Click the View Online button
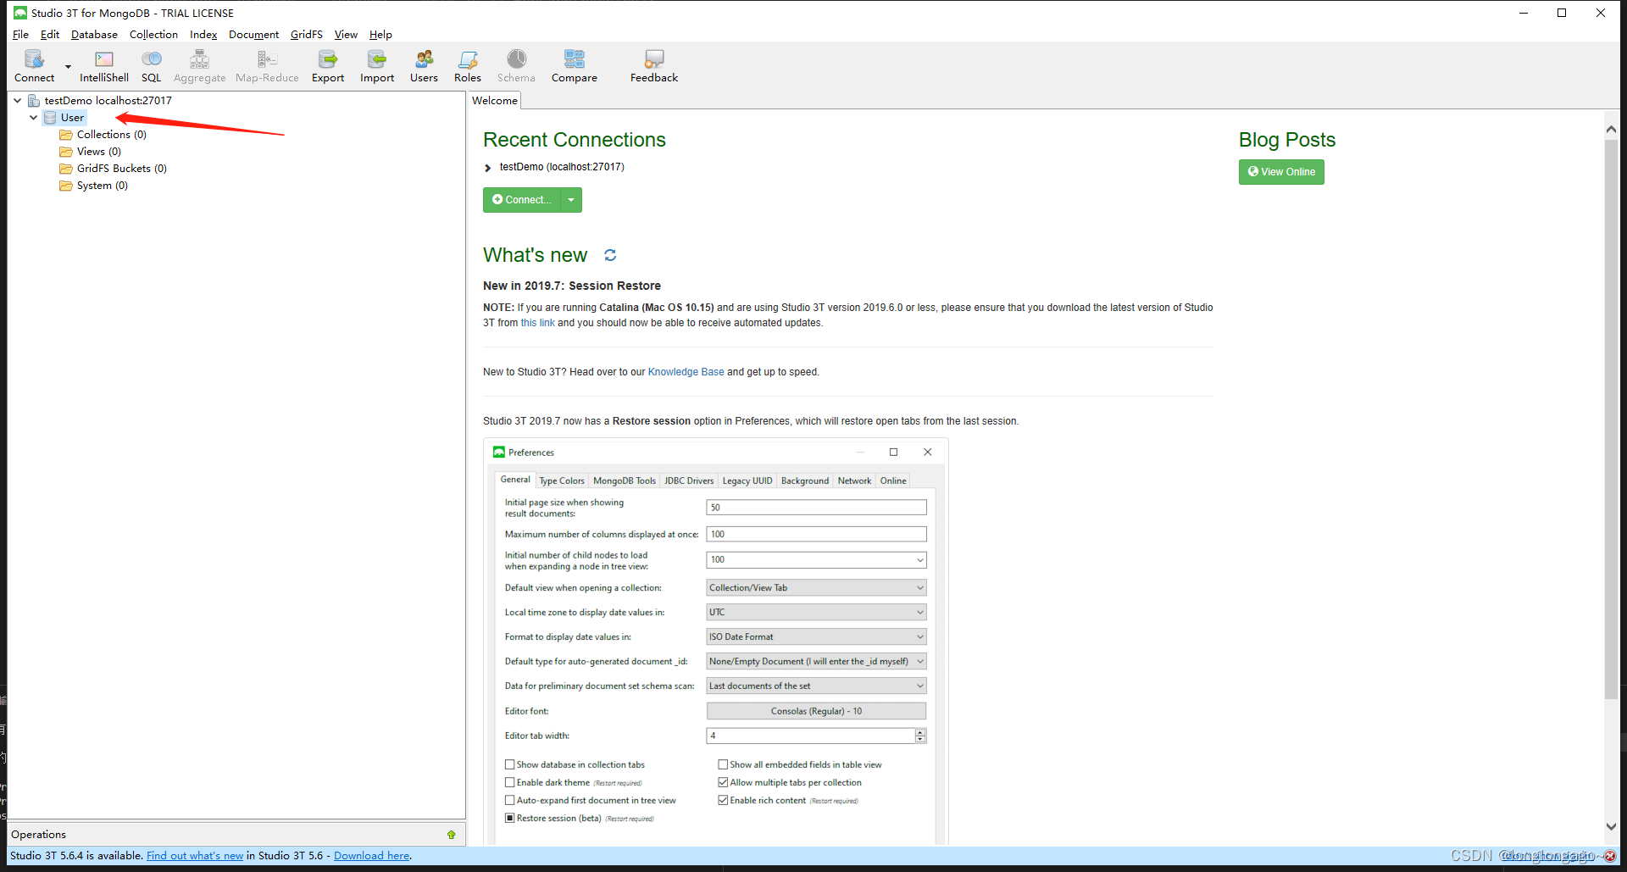The width and height of the screenshot is (1627, 872). [1281, 172]
